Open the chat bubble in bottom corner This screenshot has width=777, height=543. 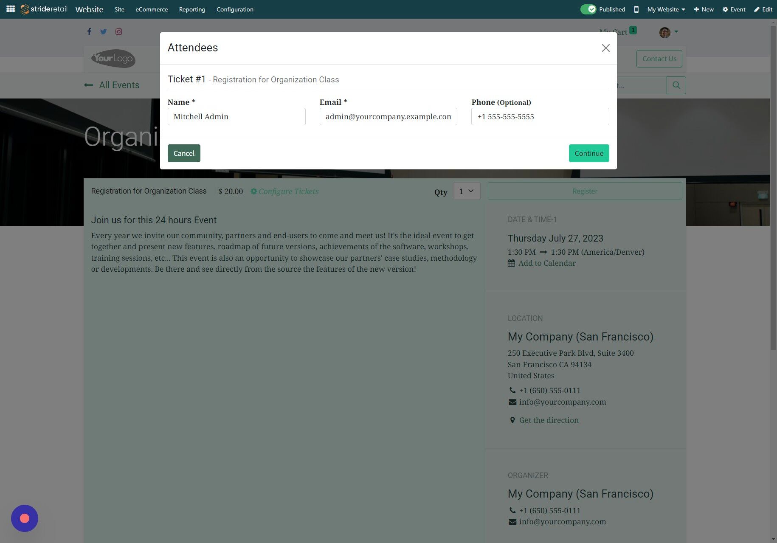(24, 518)
